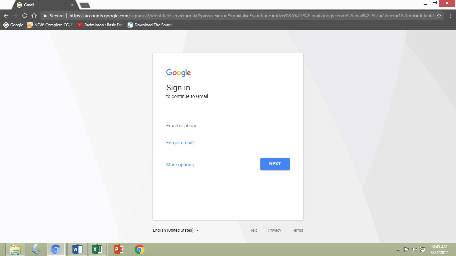Expand the English (United States) language dropdown
456x256 pixels.
point(176,230)
